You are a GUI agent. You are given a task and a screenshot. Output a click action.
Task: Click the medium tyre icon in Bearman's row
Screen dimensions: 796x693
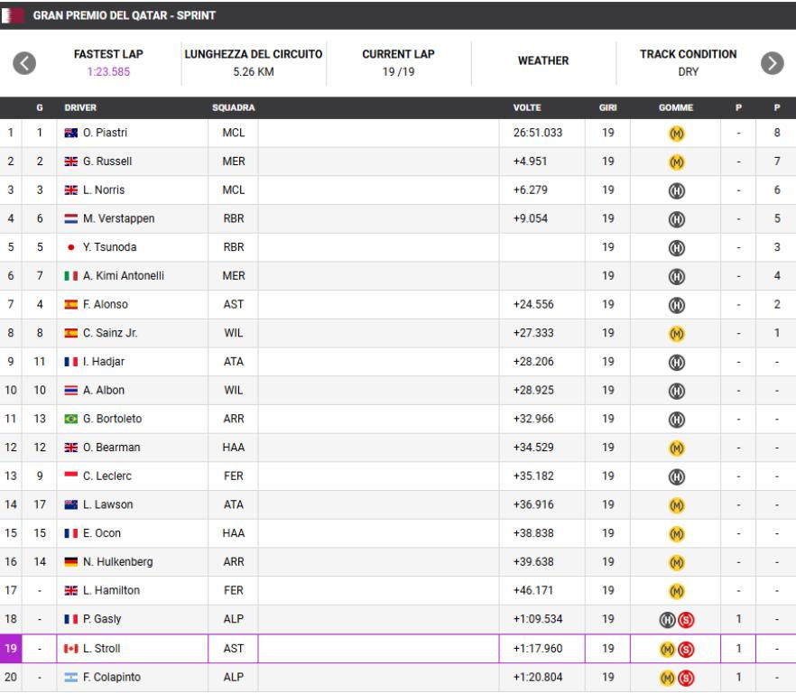[676, 448]
